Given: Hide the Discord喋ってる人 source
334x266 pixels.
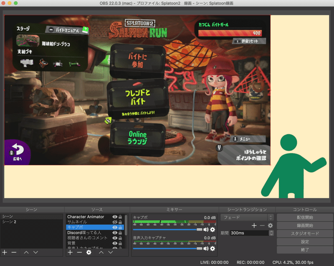Looking at the screenshot, I should [115, 233].
